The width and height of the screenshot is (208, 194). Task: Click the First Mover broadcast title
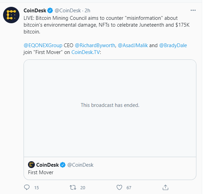[x=41, y=172]
